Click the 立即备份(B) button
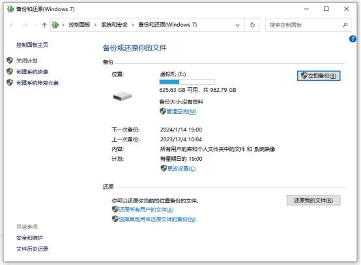Screen dimensions: 361x265 (319, 76)
